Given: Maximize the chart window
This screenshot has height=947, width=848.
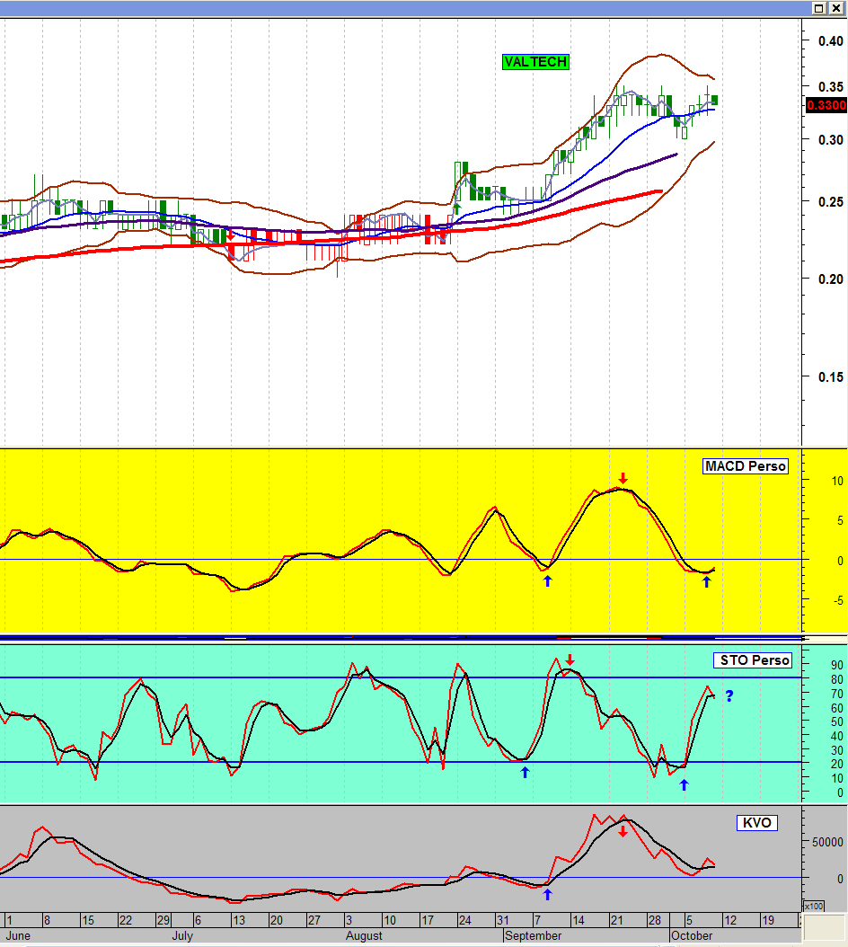Looking at the screenshot, I should (x=819, y=8).
